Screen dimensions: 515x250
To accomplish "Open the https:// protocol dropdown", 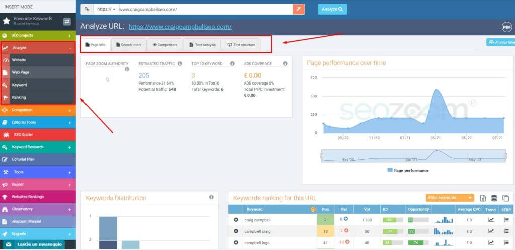I will [106, 9].
